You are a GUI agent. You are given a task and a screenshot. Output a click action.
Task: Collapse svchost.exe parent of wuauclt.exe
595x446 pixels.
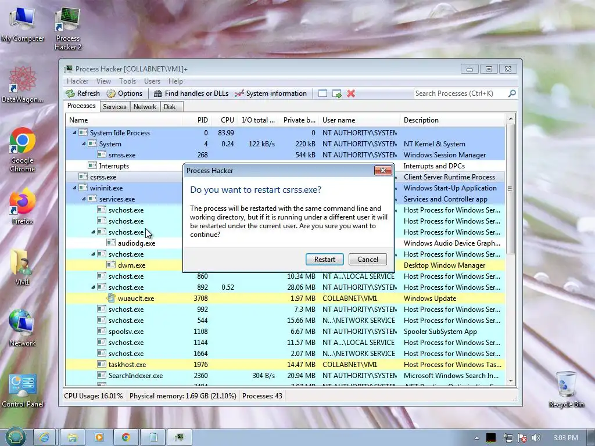click(93, 287)
